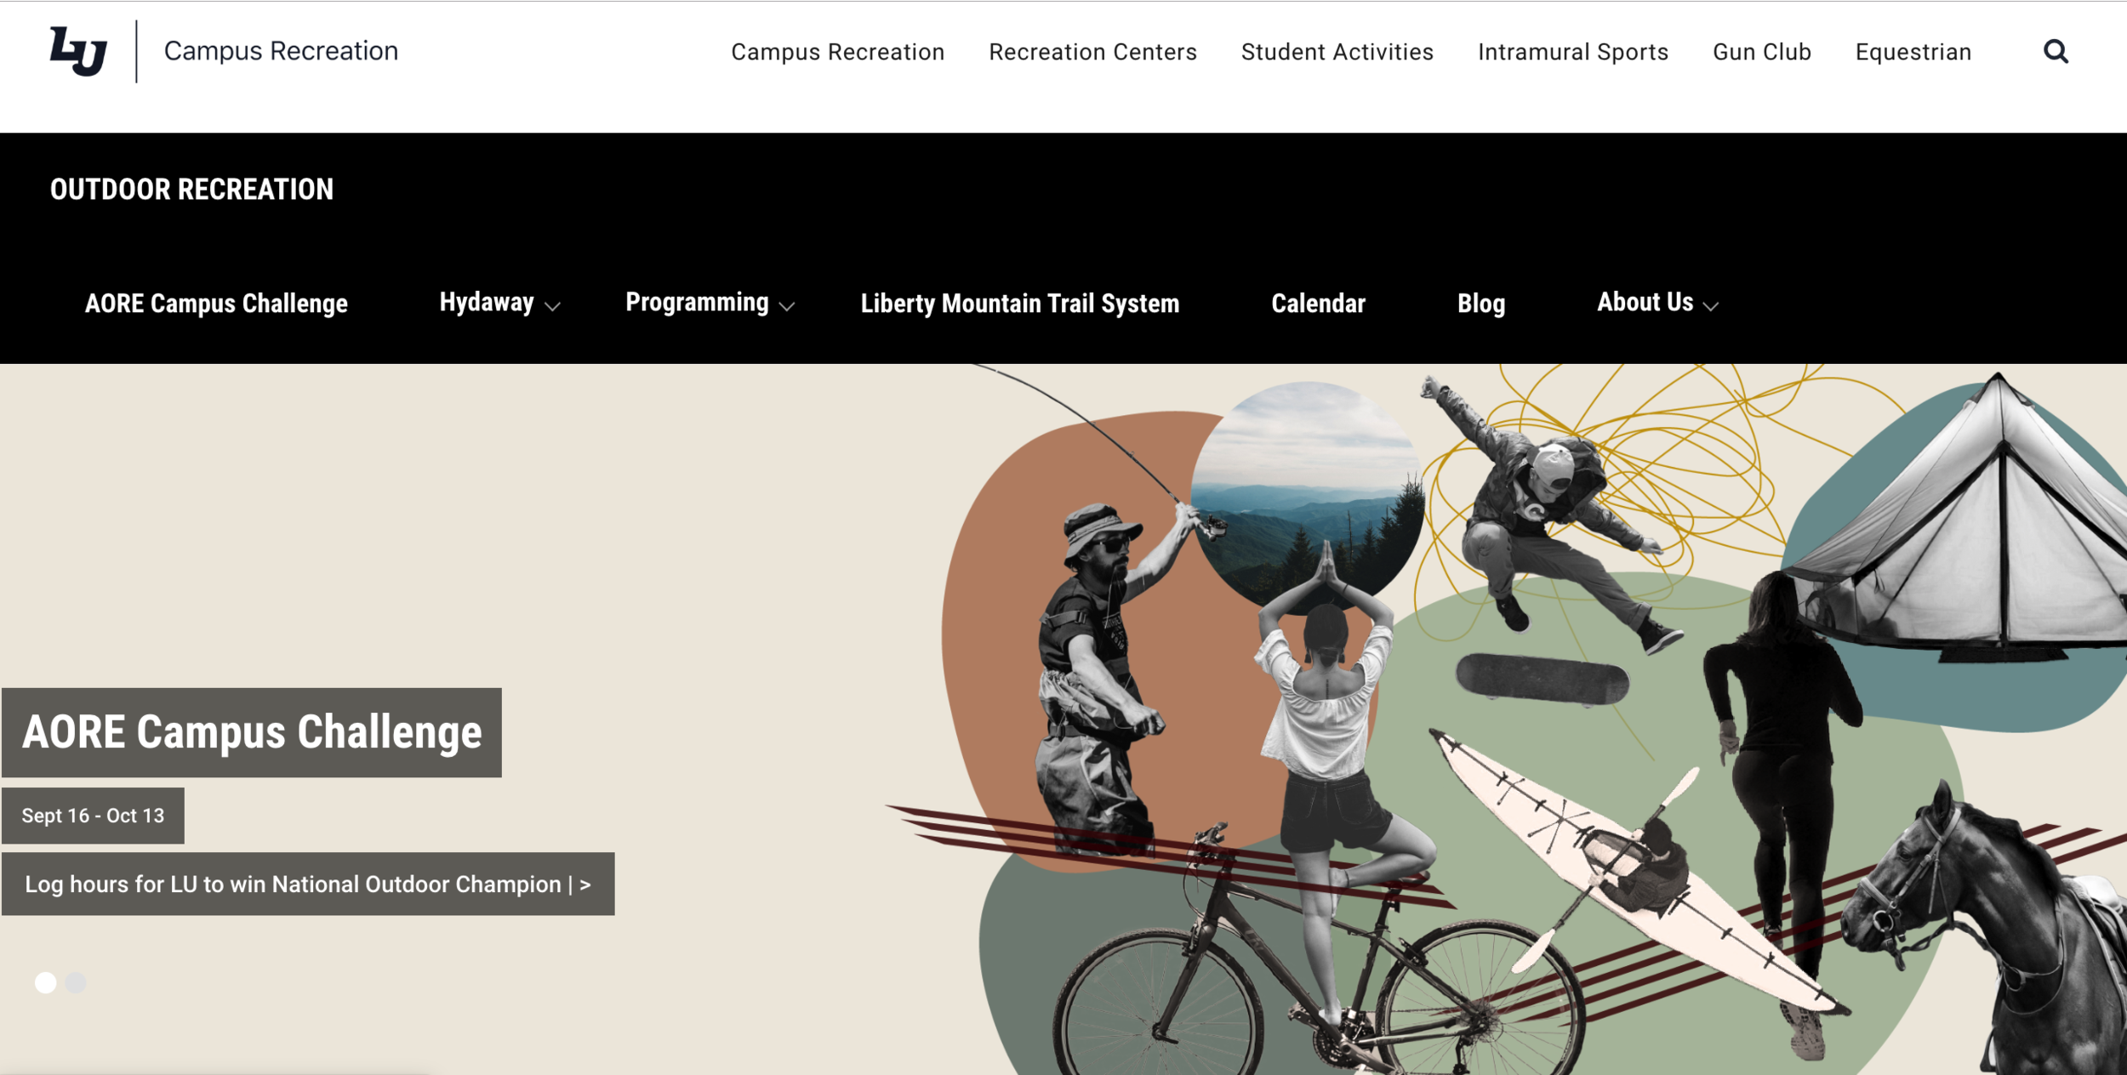Click the Campus Recreation site title
Screen dimensions: 2127x1075
click(x=281, y=51)
